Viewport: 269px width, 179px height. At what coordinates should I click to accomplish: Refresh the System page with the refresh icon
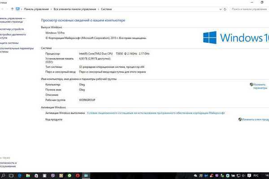[225, 9]
